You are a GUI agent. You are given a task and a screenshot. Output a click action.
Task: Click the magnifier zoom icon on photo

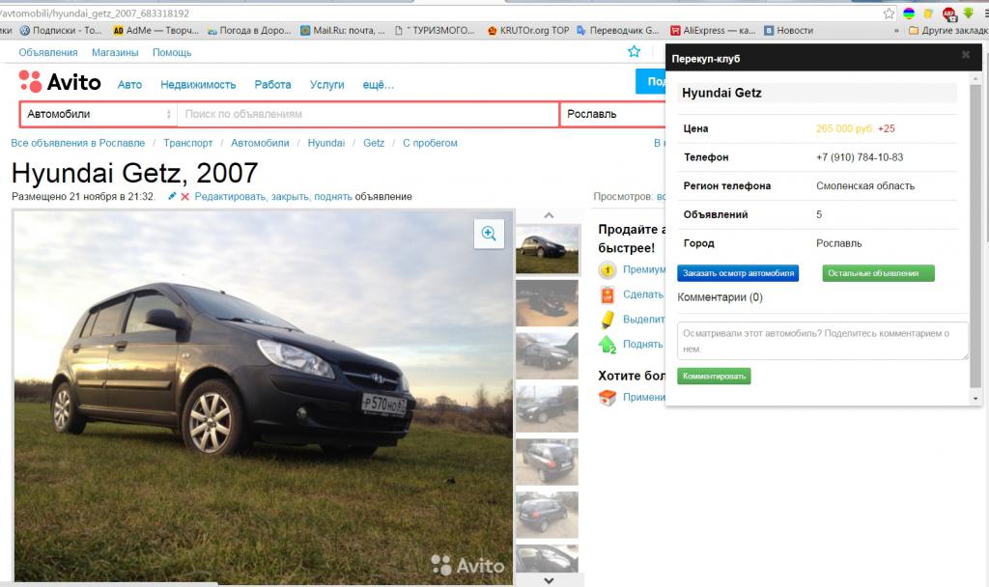(x=489, y=234)
